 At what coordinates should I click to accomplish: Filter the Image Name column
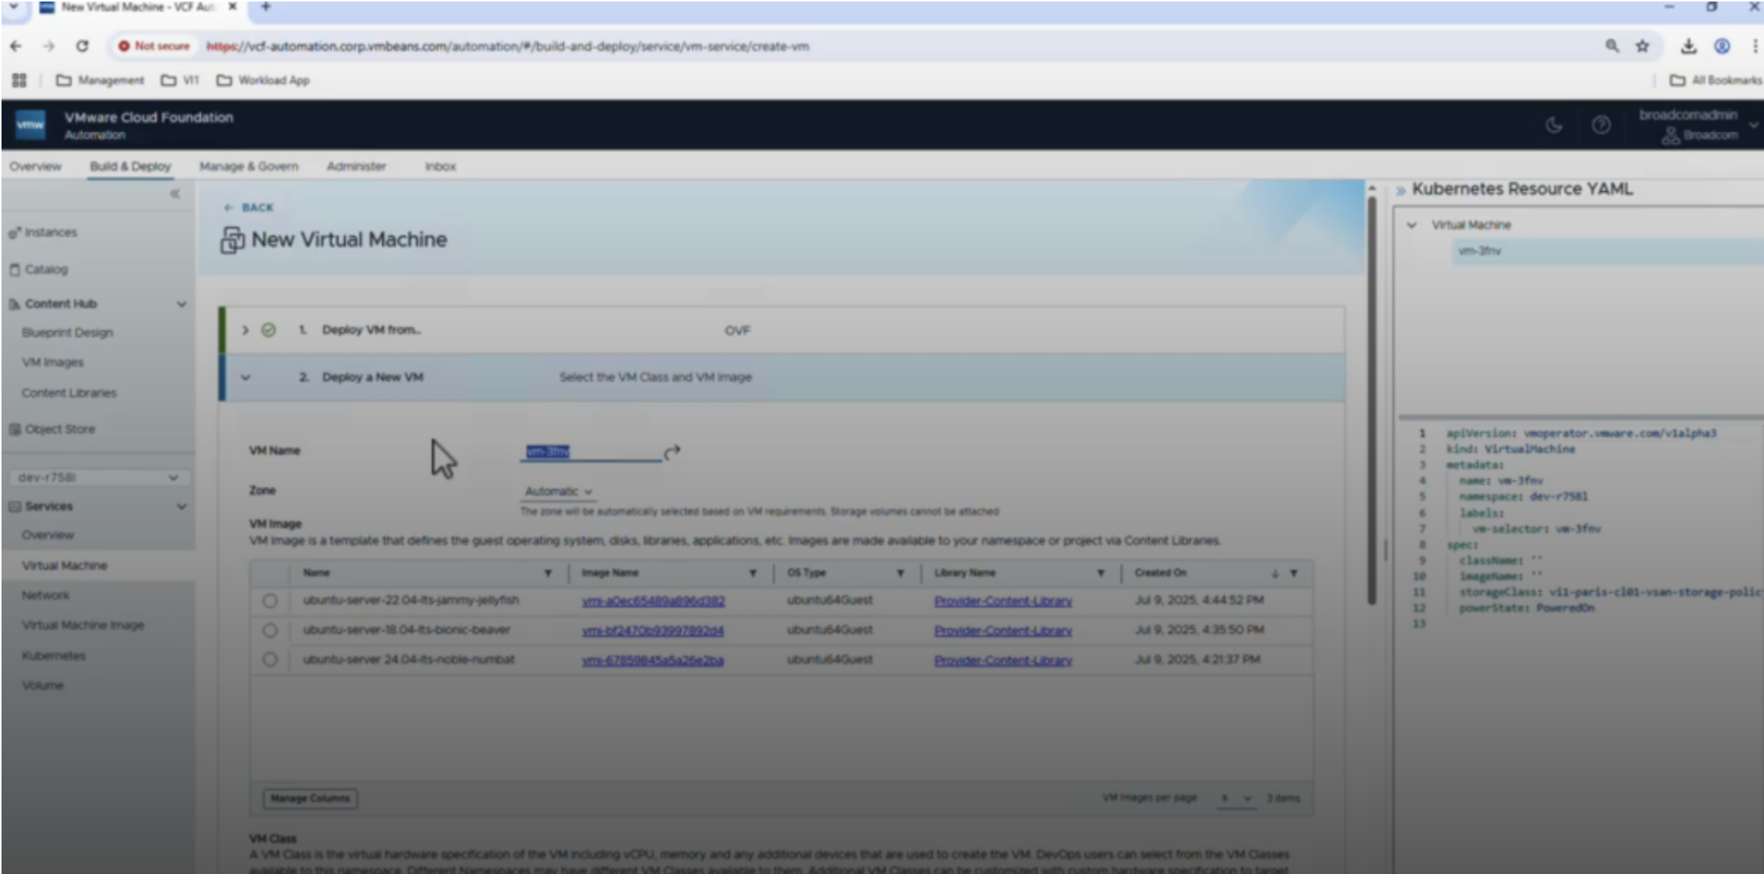point(752,573)
